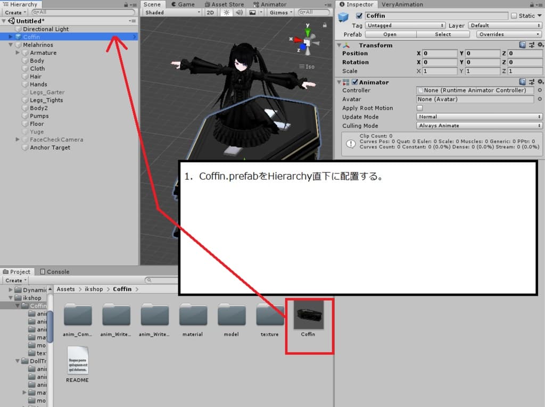Screen dimensions: 545x407
Task: Open the anim_Com... folder
Action: pyautogui.click(x=78, y=315)
